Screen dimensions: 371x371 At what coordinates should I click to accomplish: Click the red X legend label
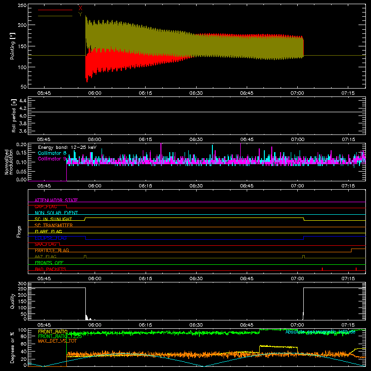click(80, 8)
